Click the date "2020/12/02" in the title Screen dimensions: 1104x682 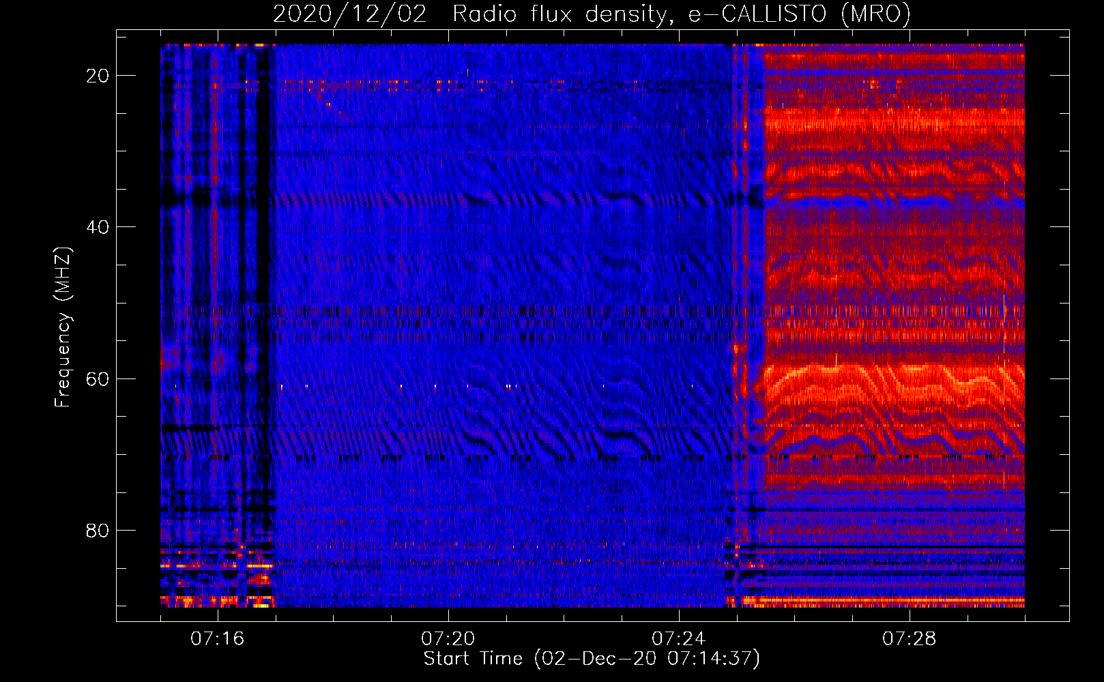coord(350,14)
